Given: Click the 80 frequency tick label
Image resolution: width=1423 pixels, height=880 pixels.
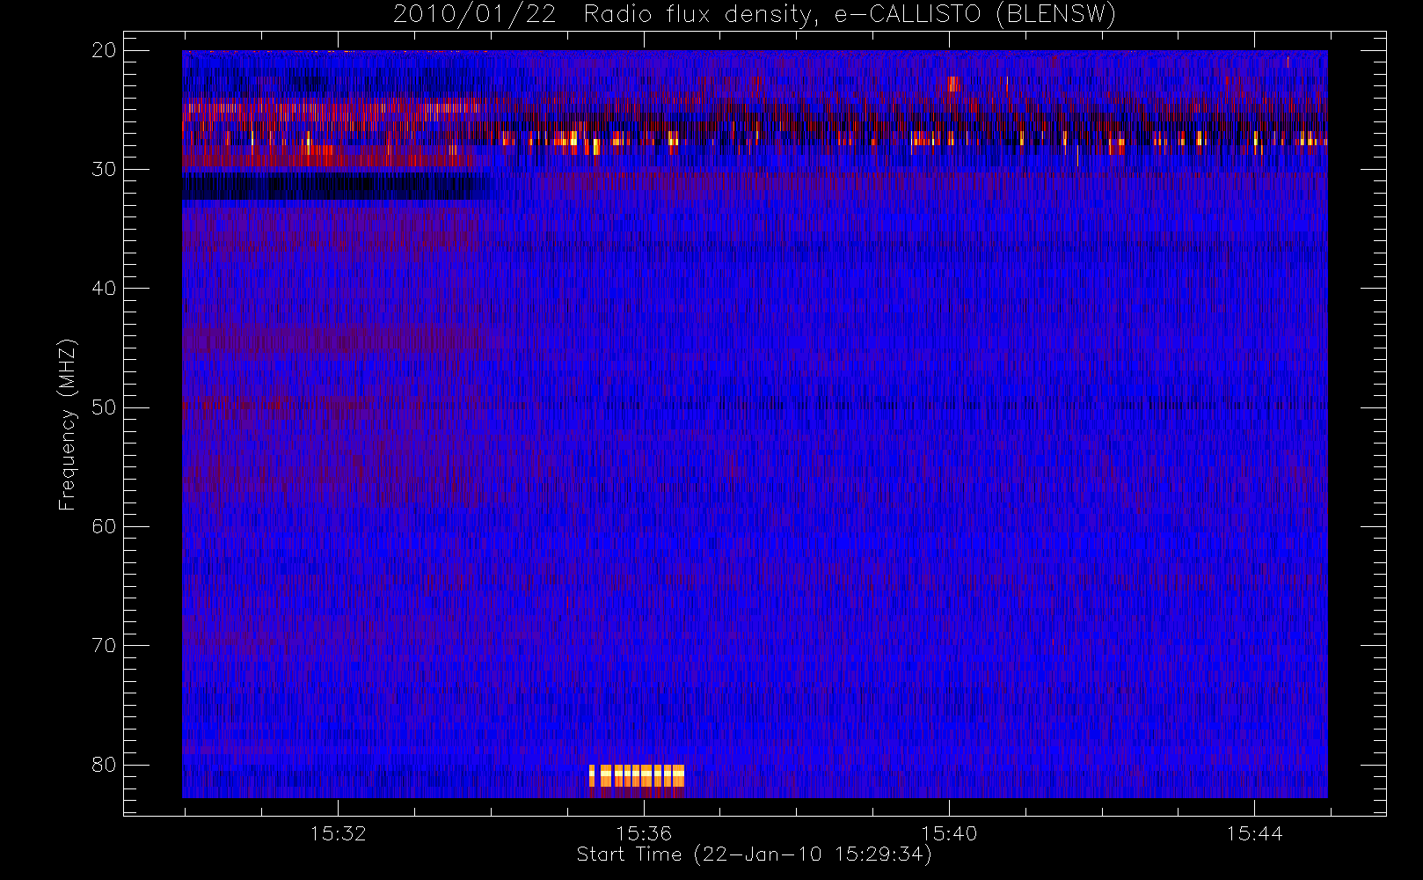Looking at the screenshot, I should (x=104, y=765).
